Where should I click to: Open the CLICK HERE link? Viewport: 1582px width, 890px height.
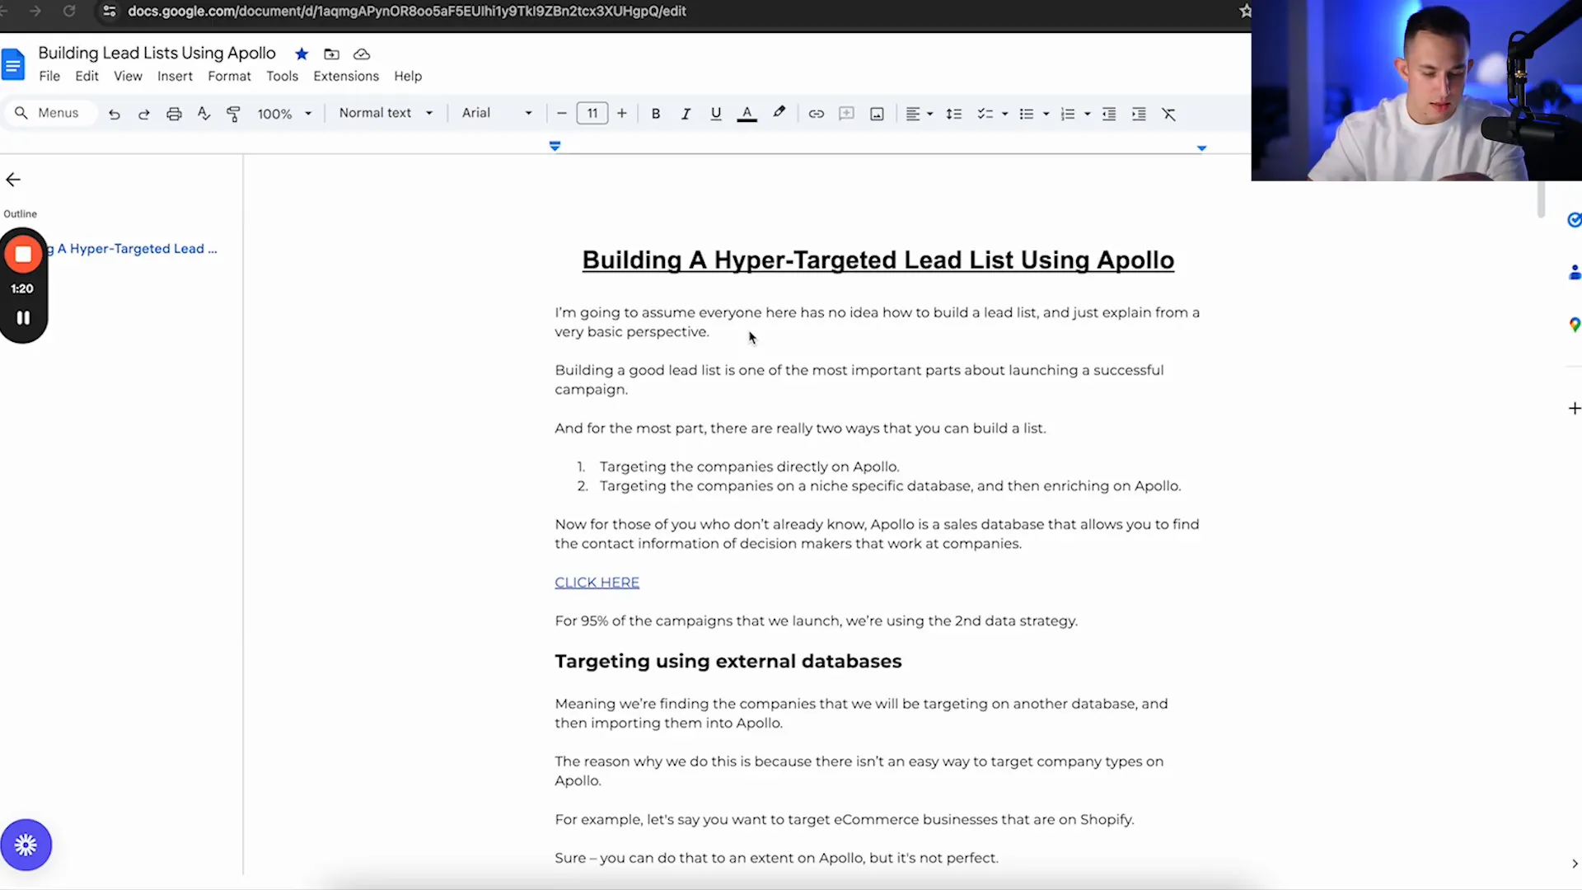[x=597, y=583]
